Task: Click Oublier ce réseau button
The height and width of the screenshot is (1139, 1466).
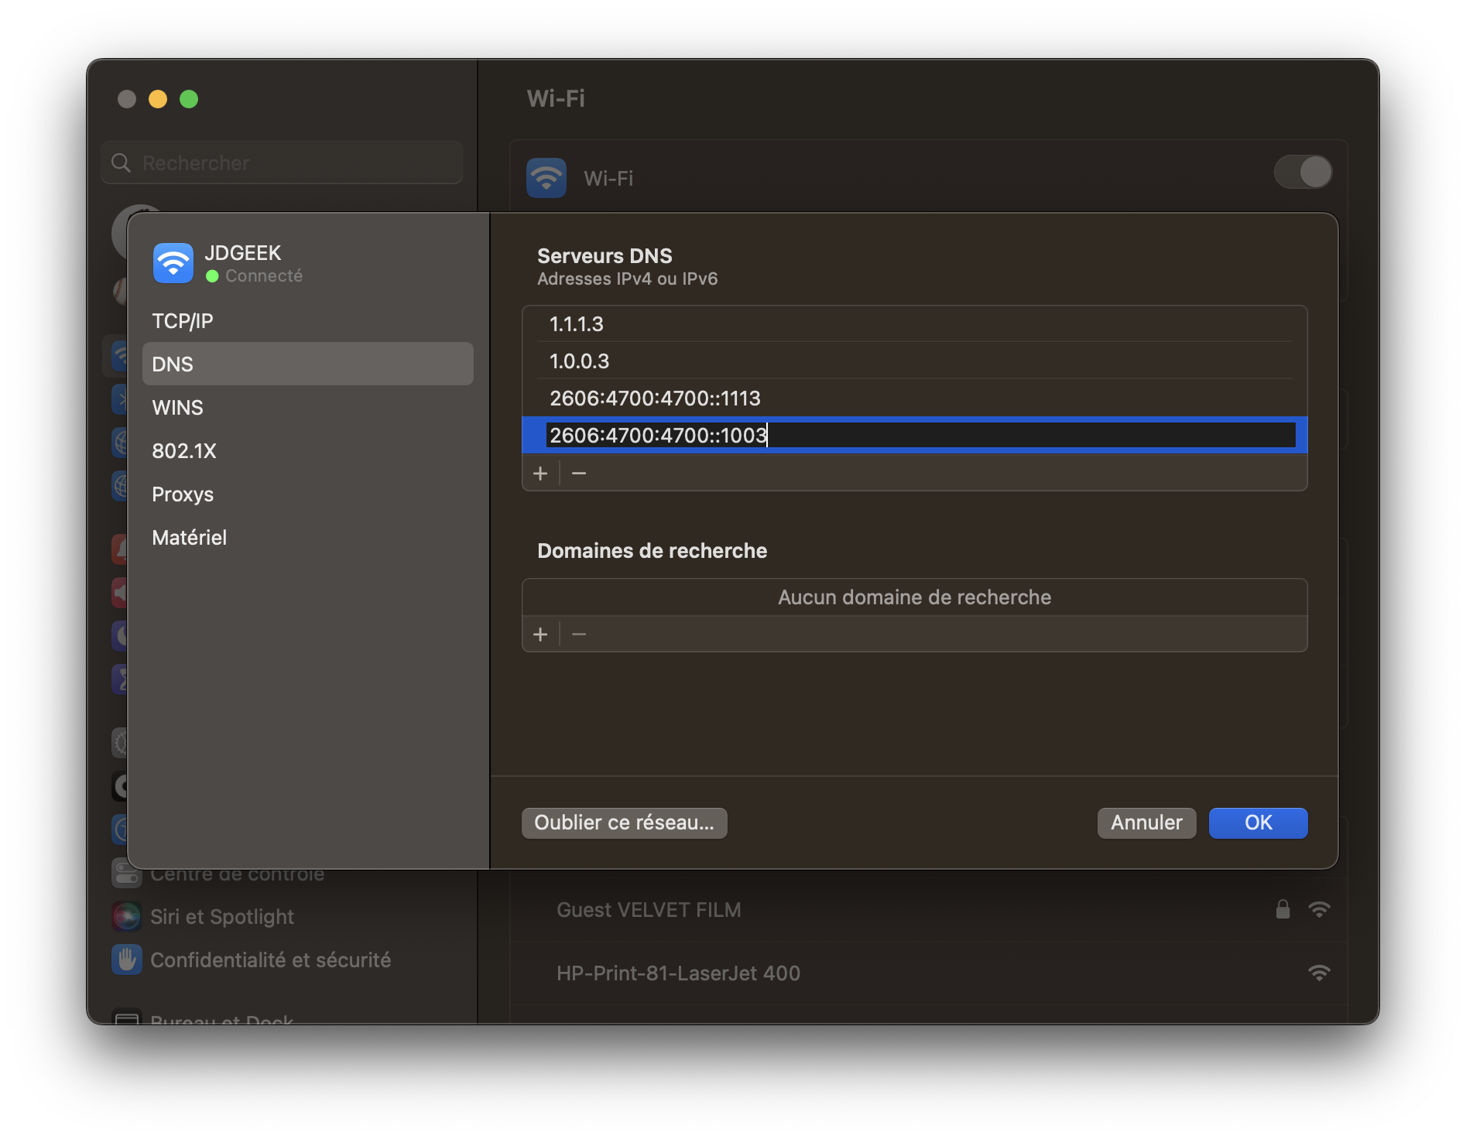Action: pos(624,823)
